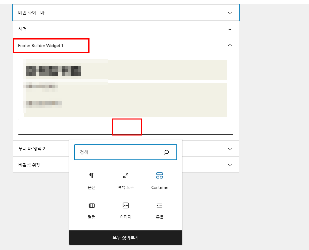Expand the 메인 사이드바 panel

coord(229,13)
